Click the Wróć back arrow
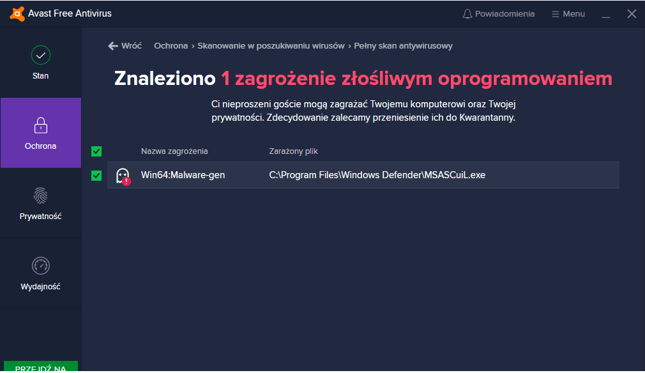 (x=125, y=45)
